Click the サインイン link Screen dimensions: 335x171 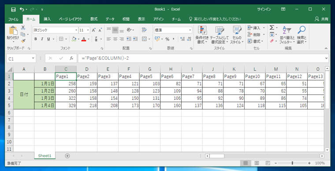(264, 9)
